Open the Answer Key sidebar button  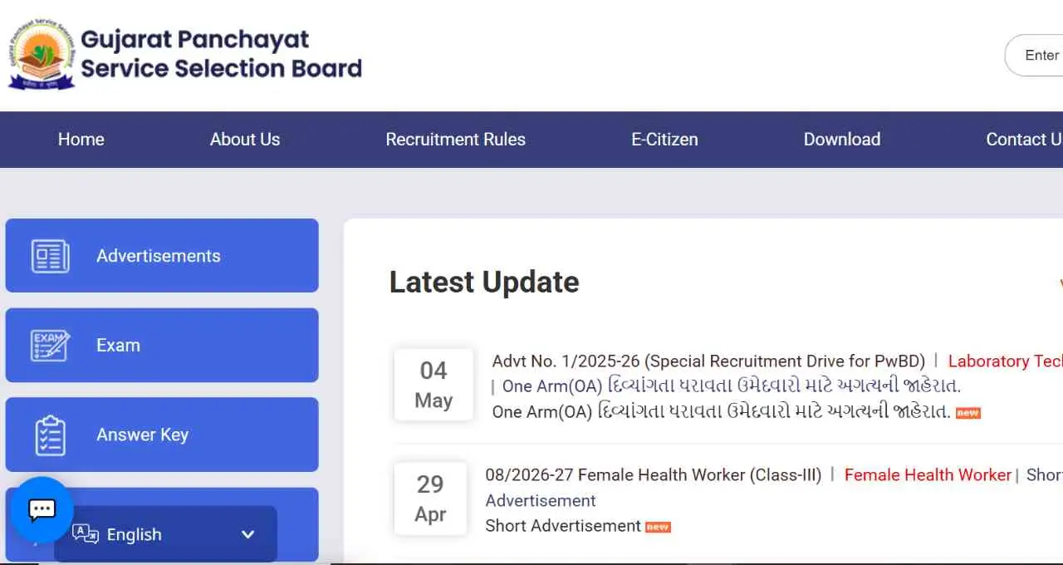162,435
